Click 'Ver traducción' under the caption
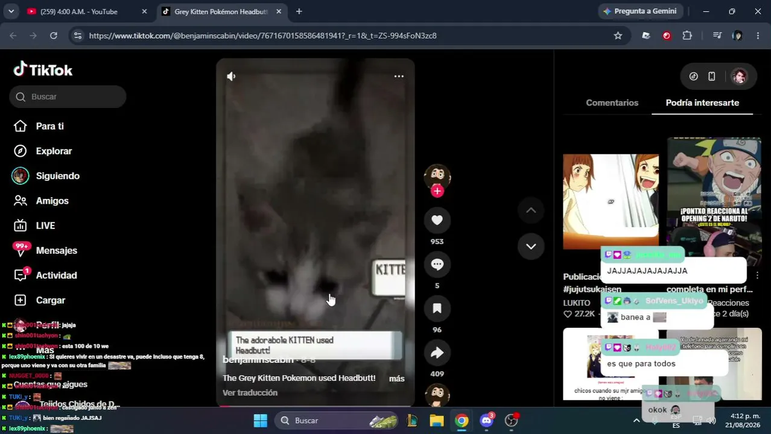Screen dimensions: 771x434 250,392
